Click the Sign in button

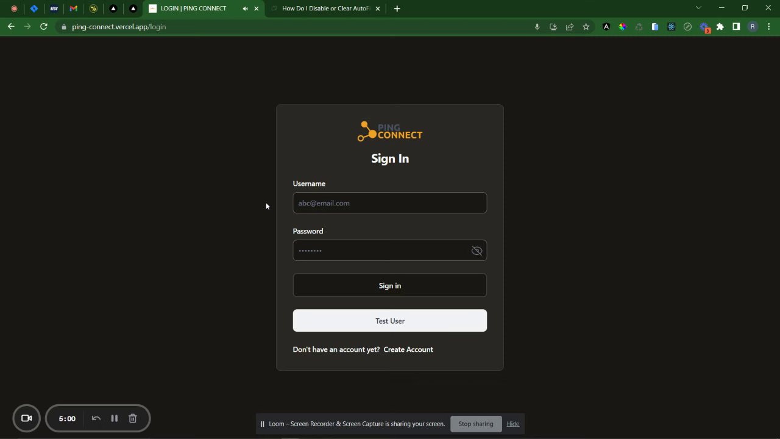(389, 285)
